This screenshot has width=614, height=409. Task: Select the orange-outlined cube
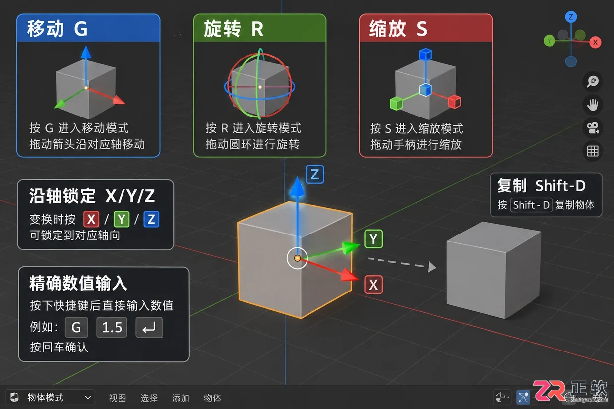click(295, 260)
